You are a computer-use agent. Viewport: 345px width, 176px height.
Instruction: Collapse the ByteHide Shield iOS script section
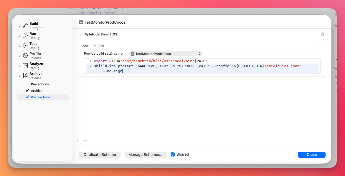(x=81, y=34)
